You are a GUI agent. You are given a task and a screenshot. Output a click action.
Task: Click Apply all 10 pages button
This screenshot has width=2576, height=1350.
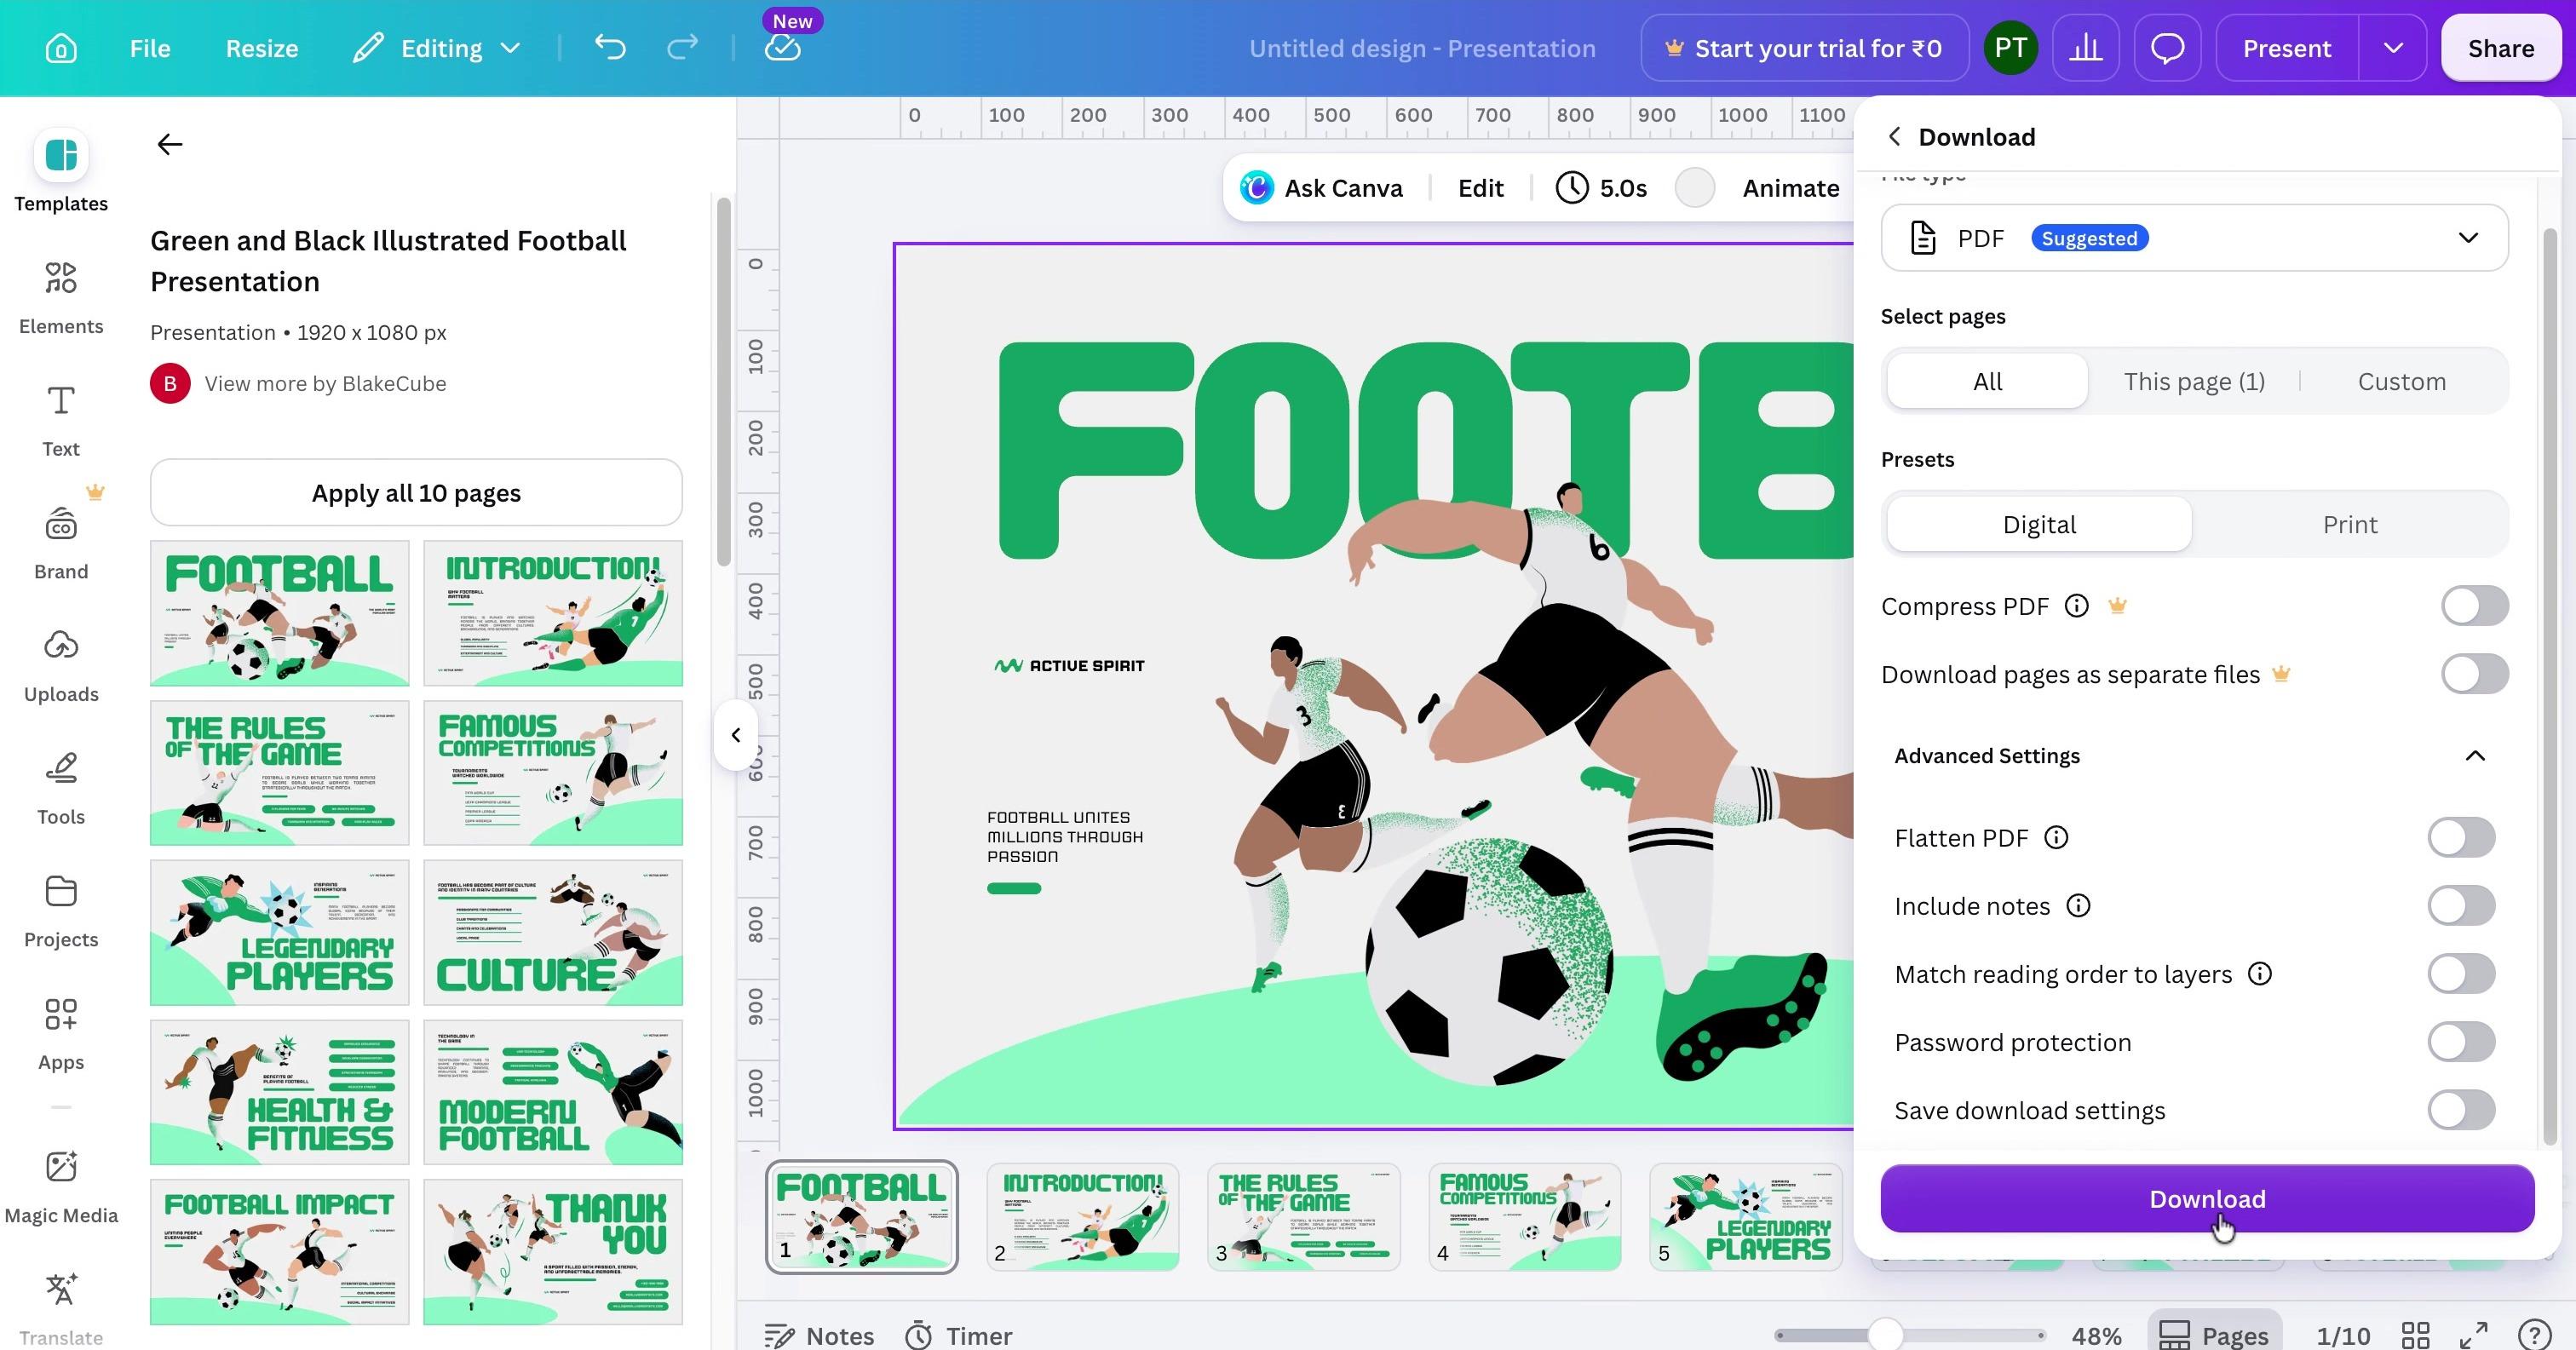coord(416,492)
